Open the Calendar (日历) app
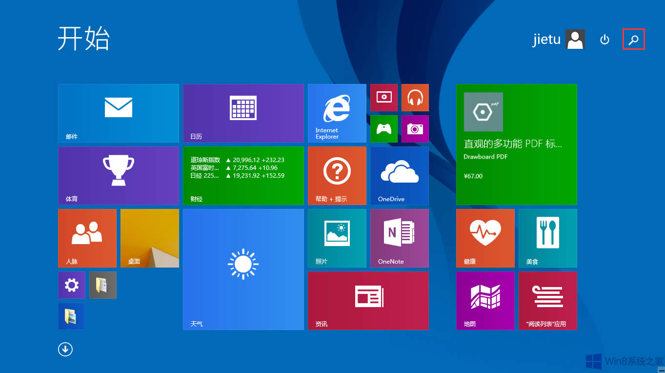This screenshot has width=665, height=373. (243, 113)
